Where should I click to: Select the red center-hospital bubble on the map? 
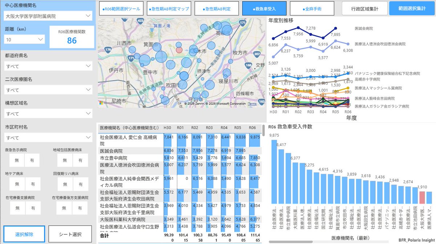point(179,50)
